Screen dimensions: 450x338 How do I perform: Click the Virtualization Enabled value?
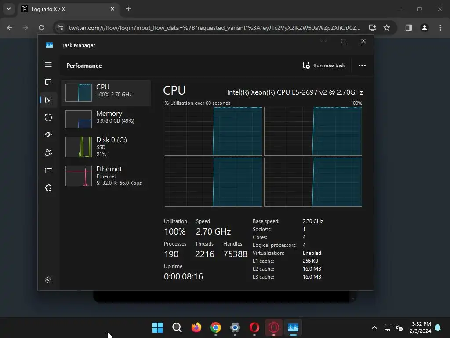click(x=312, y=253)
